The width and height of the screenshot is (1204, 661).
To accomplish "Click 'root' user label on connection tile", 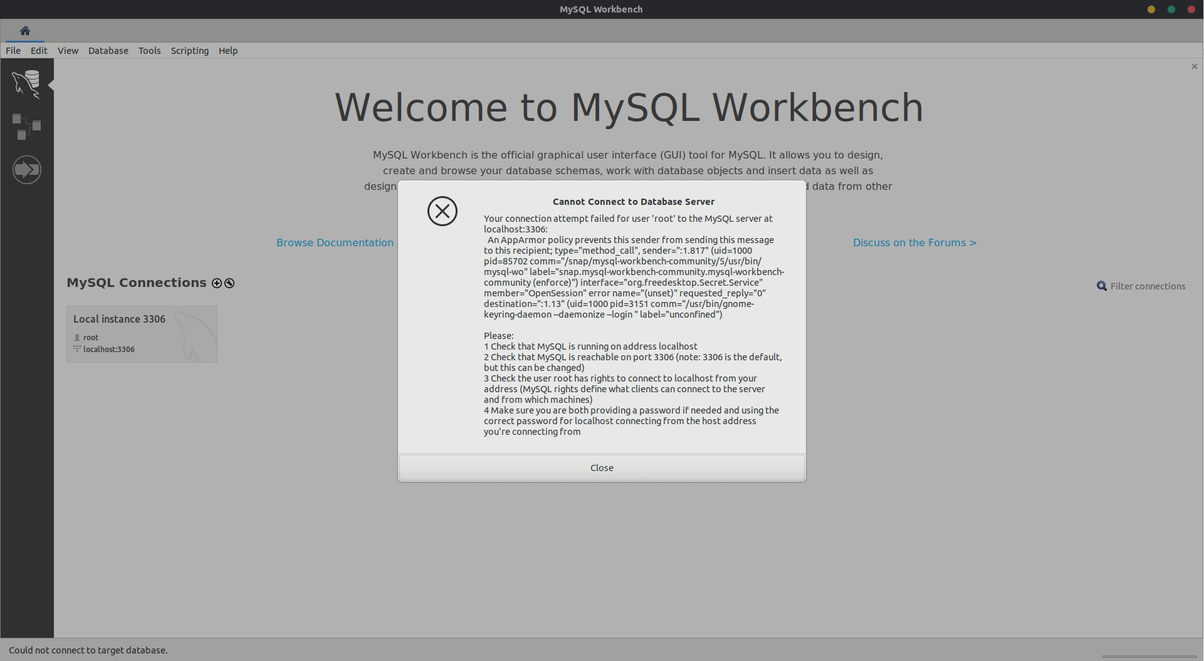I will [x=91, y=337].
